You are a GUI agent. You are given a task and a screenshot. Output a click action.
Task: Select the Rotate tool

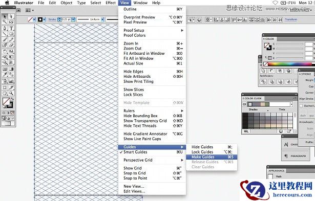[x=5, y=51]
